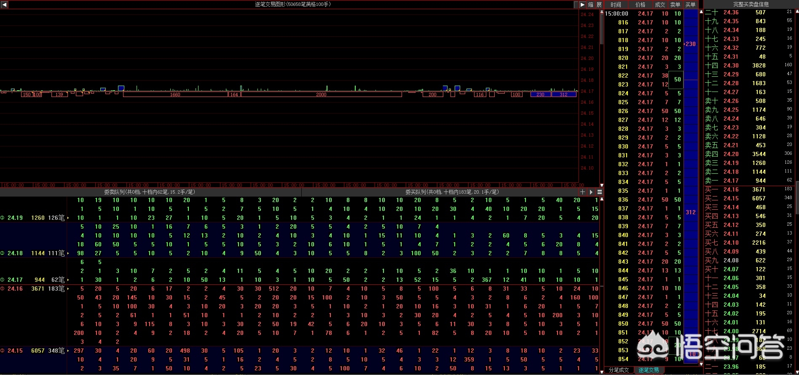799x375 pixels.
Task: Click the 成交 column header
Action: pos(660,5)
